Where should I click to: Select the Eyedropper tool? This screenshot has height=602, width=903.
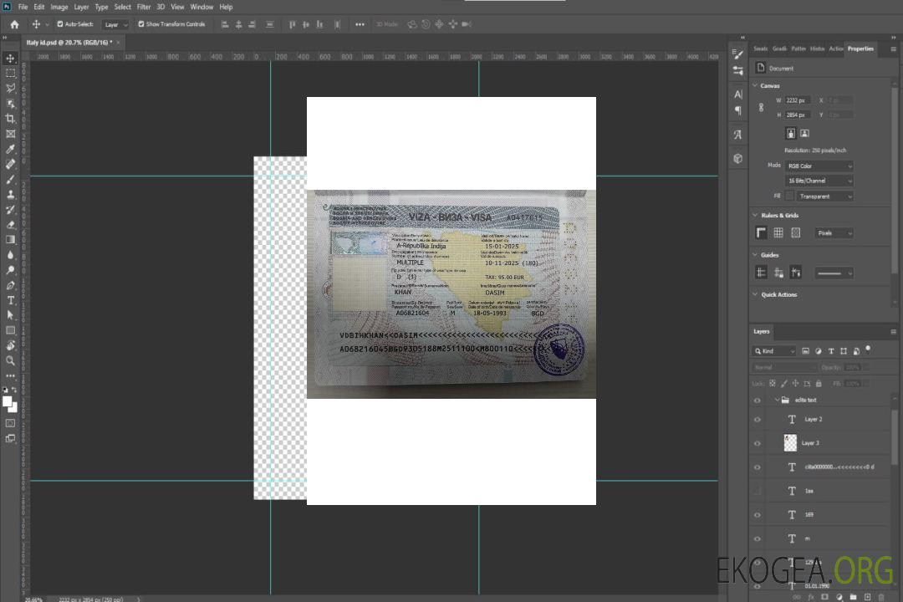10,149
